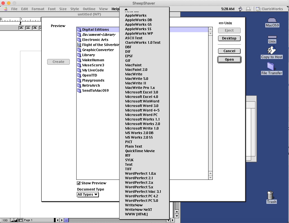The image size is (289, 223).
Task: Click the Create preview button
Action: (x=58, y=62)
